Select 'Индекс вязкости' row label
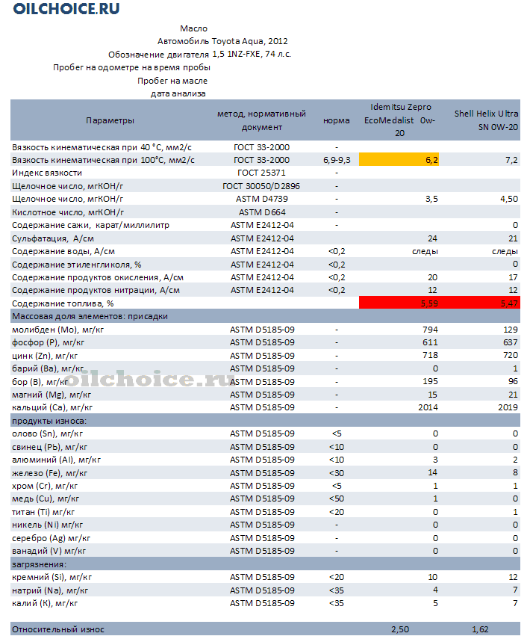This screenshot has width=530, height=642. point(47,173)
